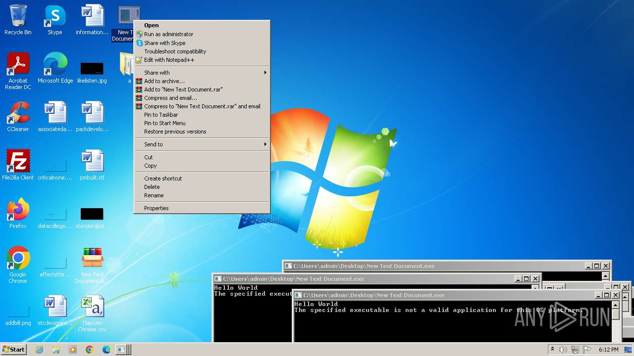
Task: Choose Copy in the context menu
Action: [202, 166]
